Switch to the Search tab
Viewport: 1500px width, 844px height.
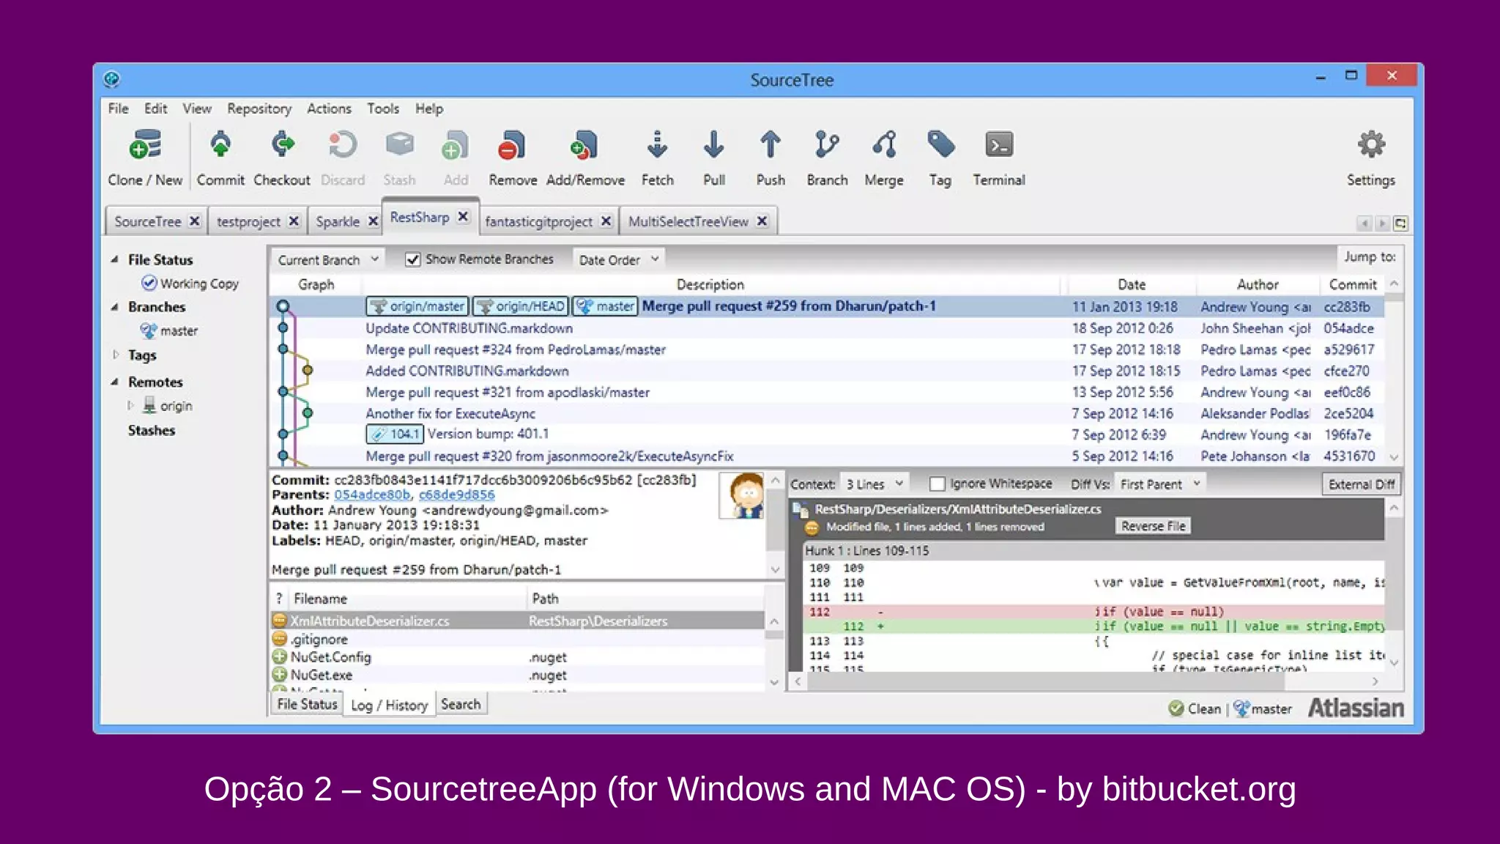[461, 704]
